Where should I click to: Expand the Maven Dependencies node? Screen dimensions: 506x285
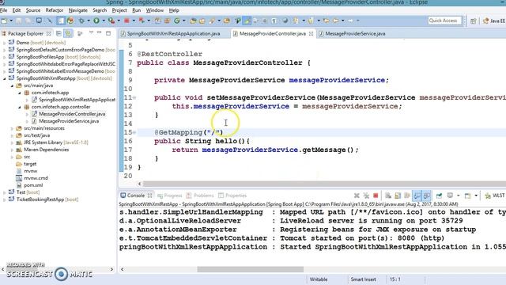(x=12, y=150)
